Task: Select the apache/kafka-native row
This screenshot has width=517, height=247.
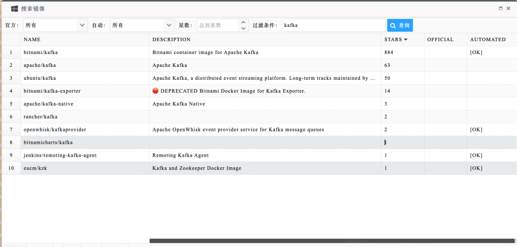Action: 258,104
